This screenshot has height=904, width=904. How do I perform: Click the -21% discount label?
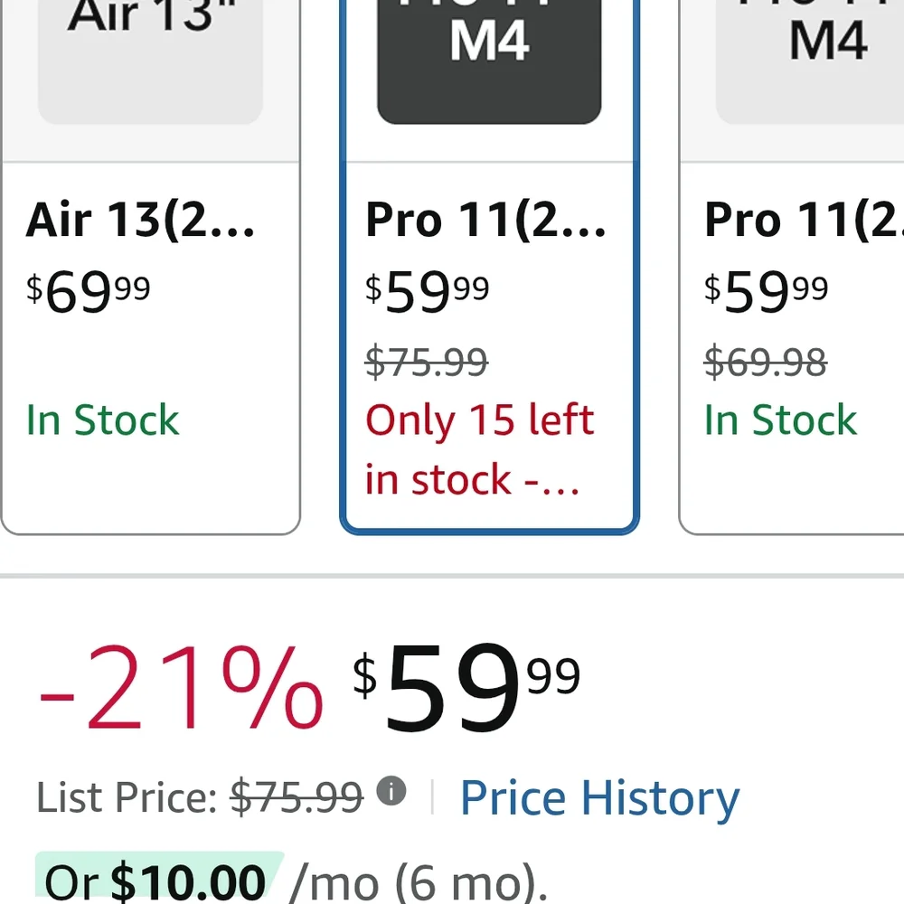(181, 687)
